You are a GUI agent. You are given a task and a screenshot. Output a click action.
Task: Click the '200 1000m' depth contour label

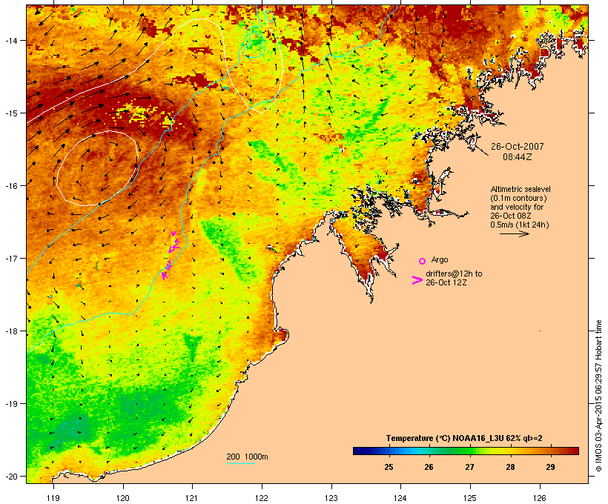(247, 457)
